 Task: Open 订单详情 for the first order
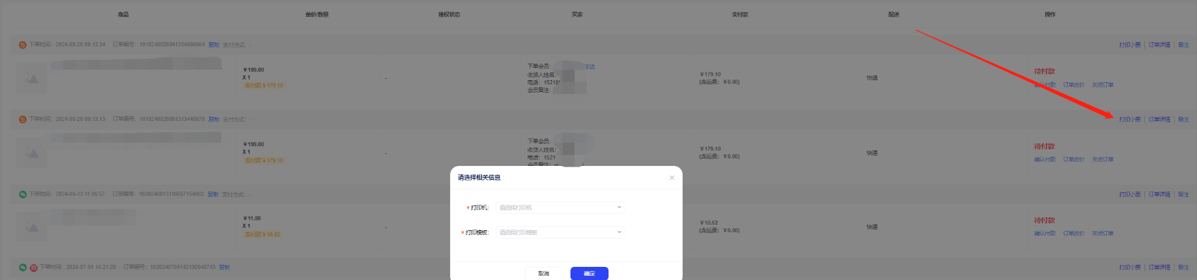point(1159,45)
